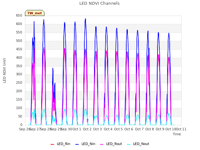Viewport: 200px width, 150px height.
Task: Click the Oct 11 x-axis tick label
Action: tap(181, 129)
